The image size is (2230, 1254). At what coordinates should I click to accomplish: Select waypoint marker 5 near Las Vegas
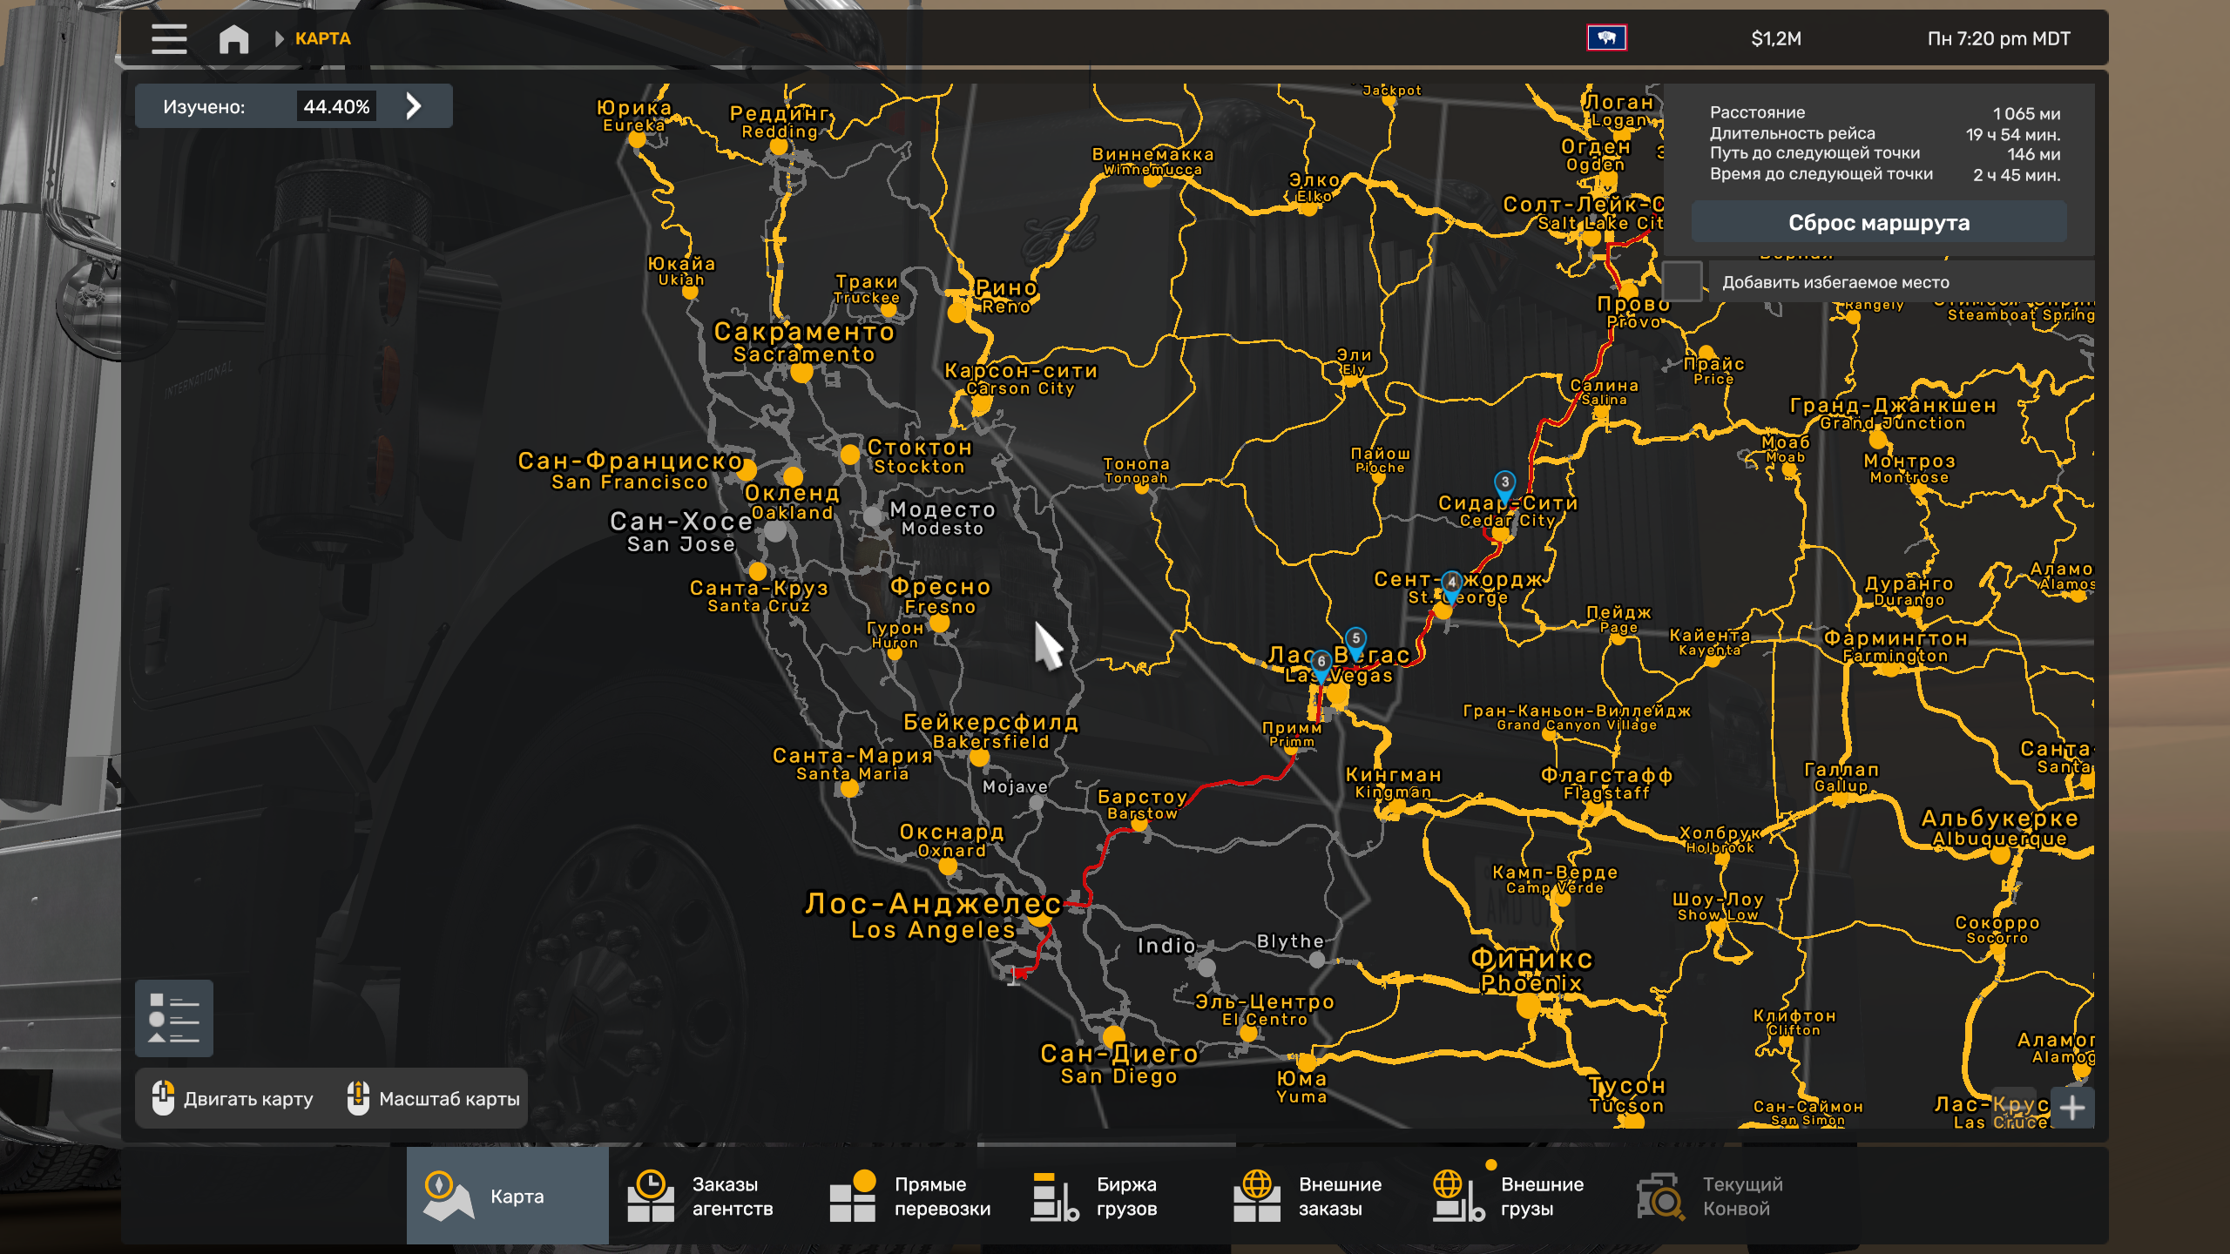(x=1355, y=640)
